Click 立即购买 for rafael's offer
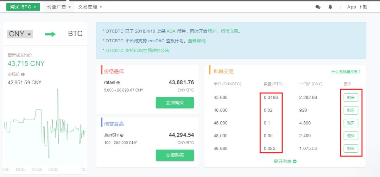This screenshot has width=380, height=177. (175, 103)
